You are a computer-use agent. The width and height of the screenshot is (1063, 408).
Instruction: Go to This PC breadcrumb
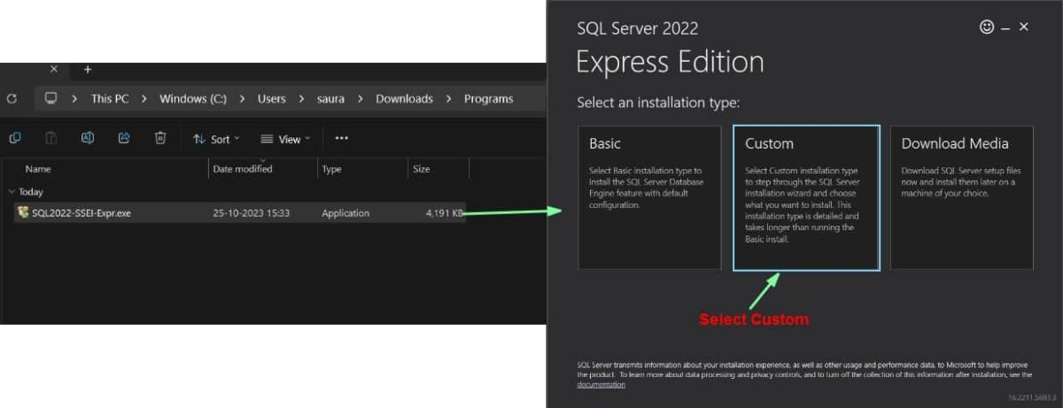click(110, 98)
